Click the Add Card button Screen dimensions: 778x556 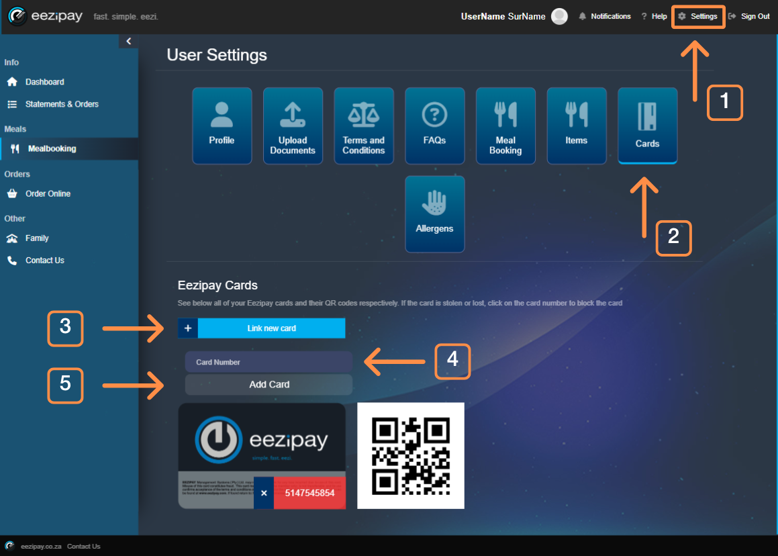pos(269,385)
